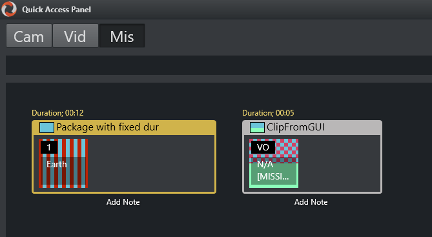Switch to the Vid tab
Viewport: 432px width, 237px height.
pyautogui.click(x=75, y=36)
